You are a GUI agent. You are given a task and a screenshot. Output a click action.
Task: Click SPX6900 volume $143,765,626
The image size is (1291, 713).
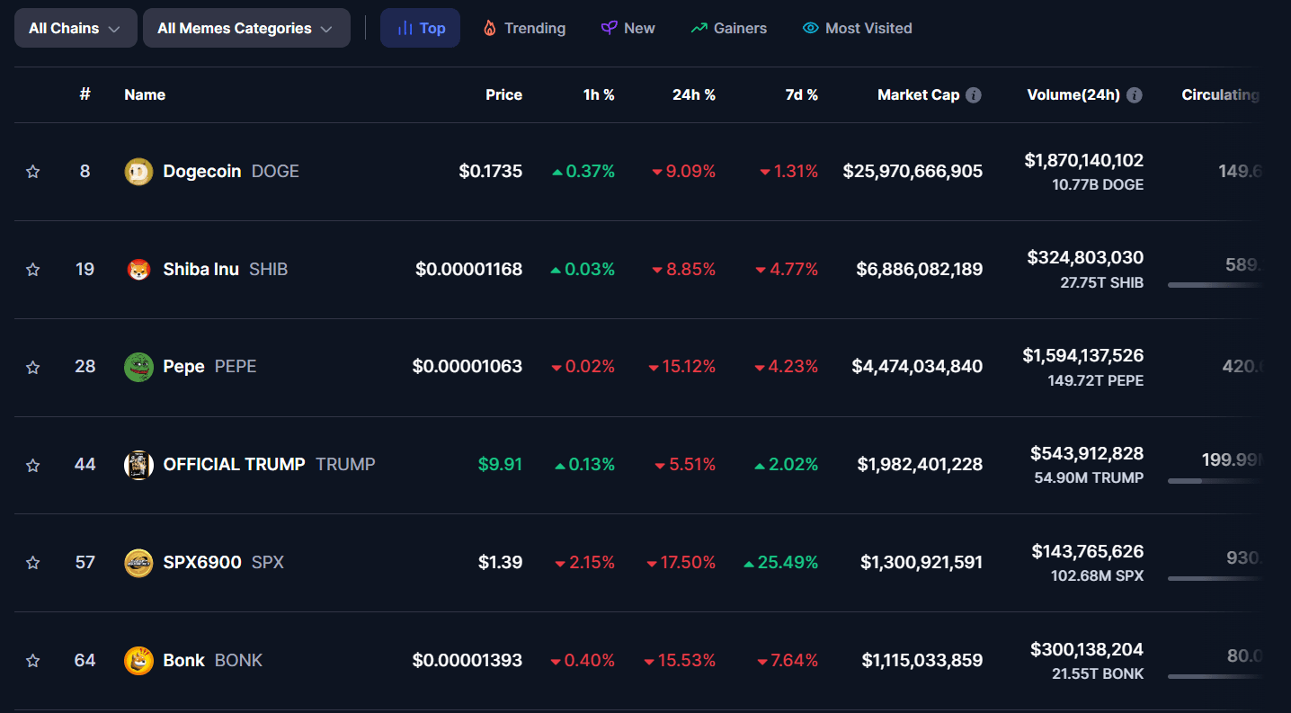click(x=1088, y=552)
